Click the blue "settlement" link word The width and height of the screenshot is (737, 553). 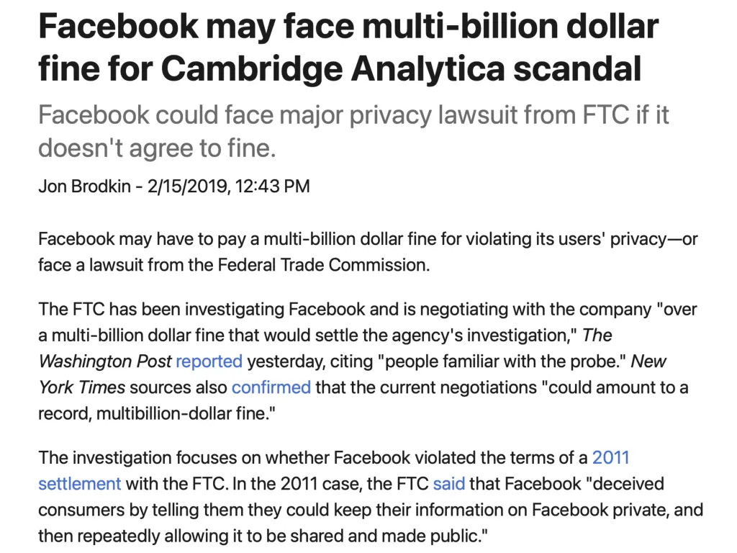point(79,484)
